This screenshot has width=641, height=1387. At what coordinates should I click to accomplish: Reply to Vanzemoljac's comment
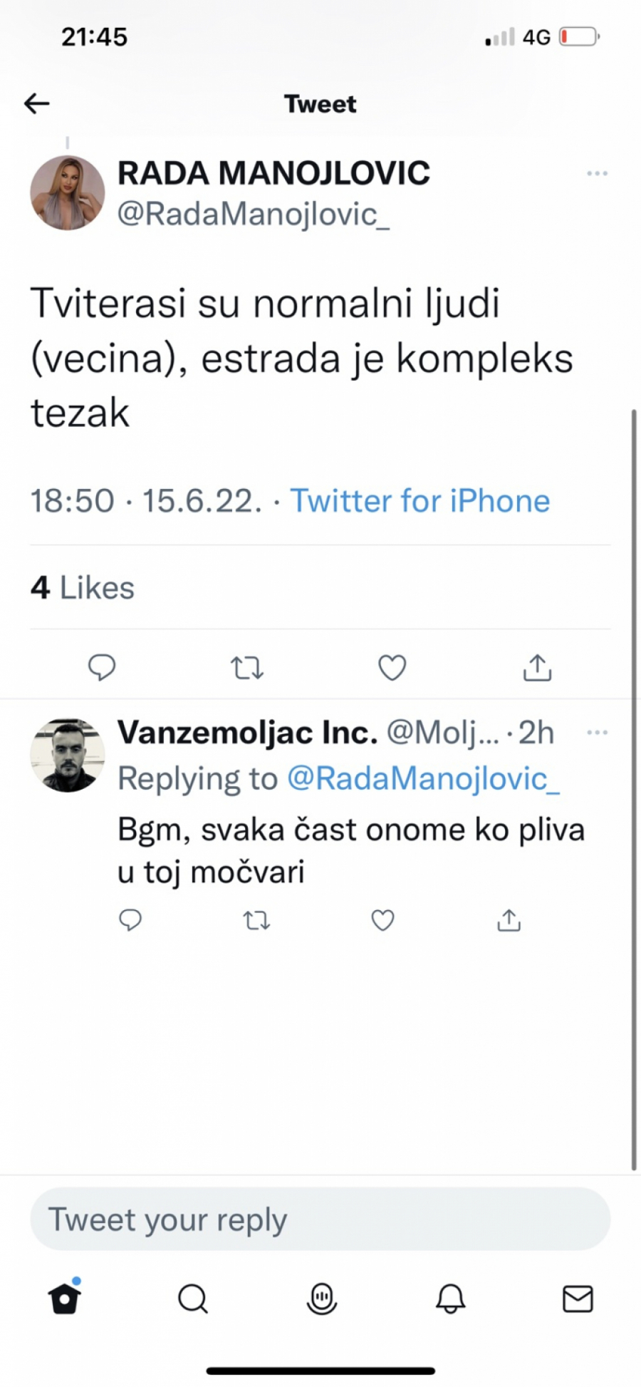130,920
